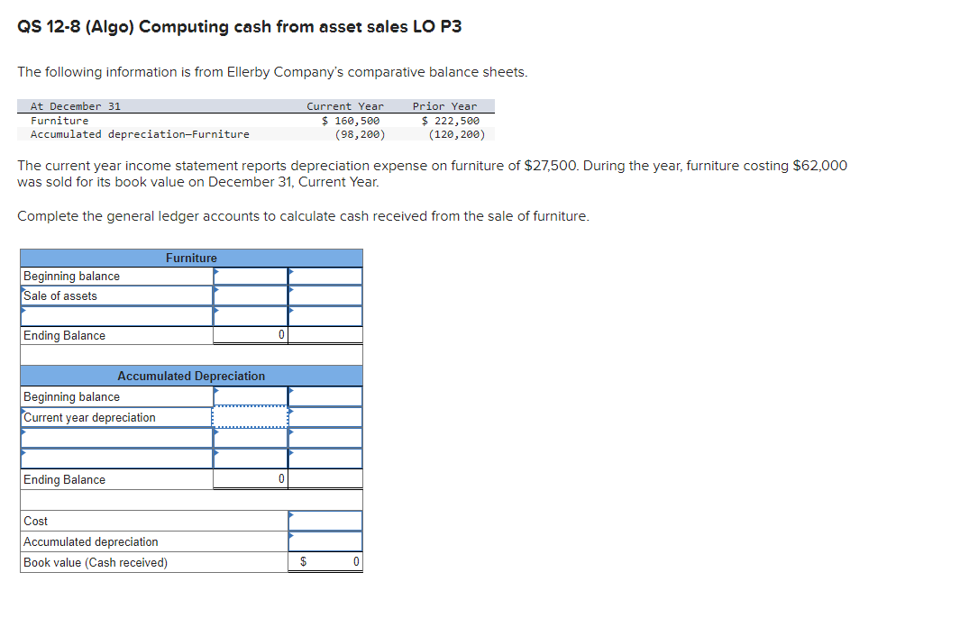Select the dotted Current year depreciation input cell
The height and width of the screenshot is (627, 960).
coord(250,417)
